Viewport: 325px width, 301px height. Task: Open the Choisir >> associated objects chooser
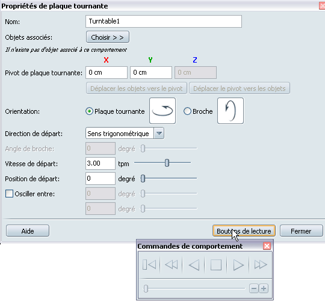pos(108,37)
